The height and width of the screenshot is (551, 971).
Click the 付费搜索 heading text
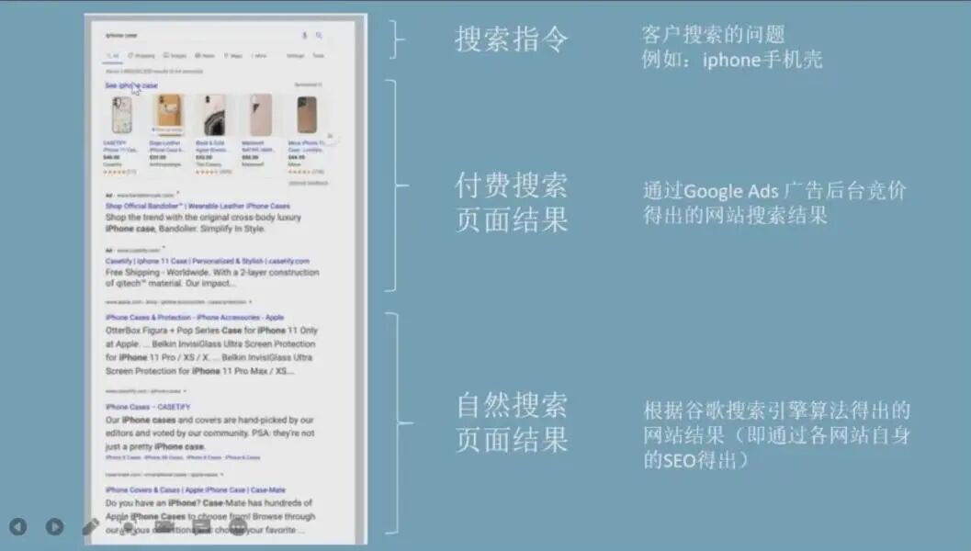click(512, 185)
